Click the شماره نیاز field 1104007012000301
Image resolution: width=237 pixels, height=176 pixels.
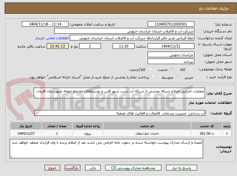click(171, 24)
